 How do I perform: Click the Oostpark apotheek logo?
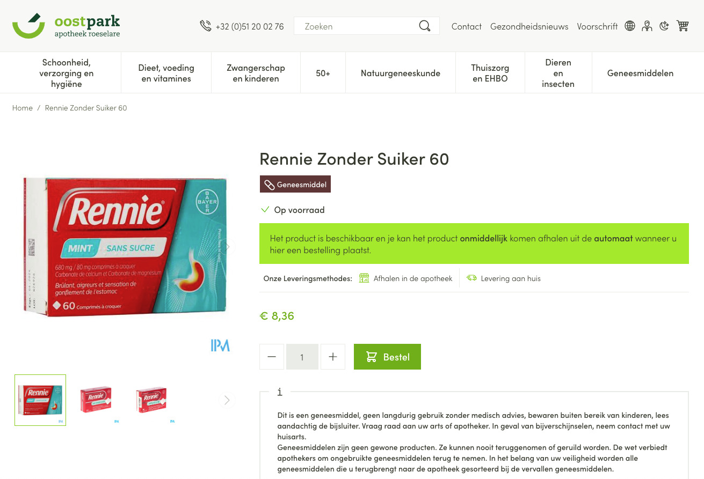[x=66, y=26]
